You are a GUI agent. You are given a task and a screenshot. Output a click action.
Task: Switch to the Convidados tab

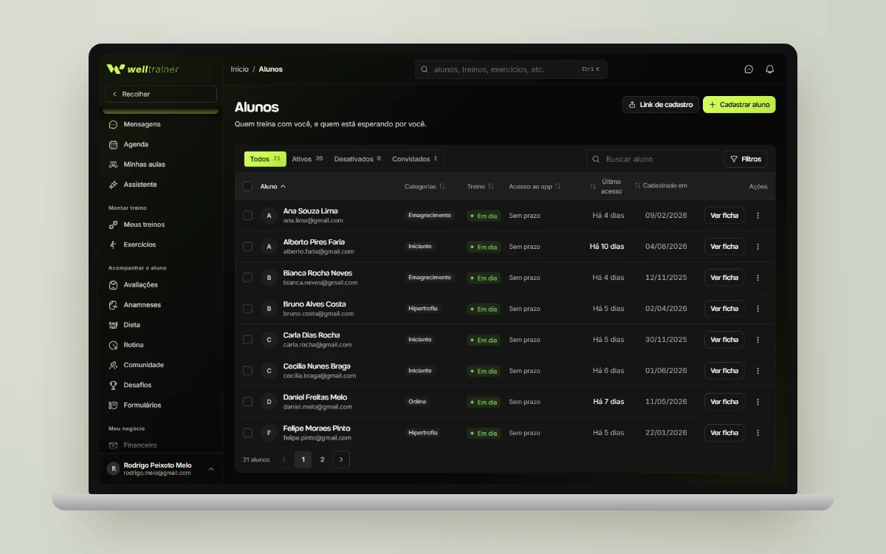pos(414,159)
